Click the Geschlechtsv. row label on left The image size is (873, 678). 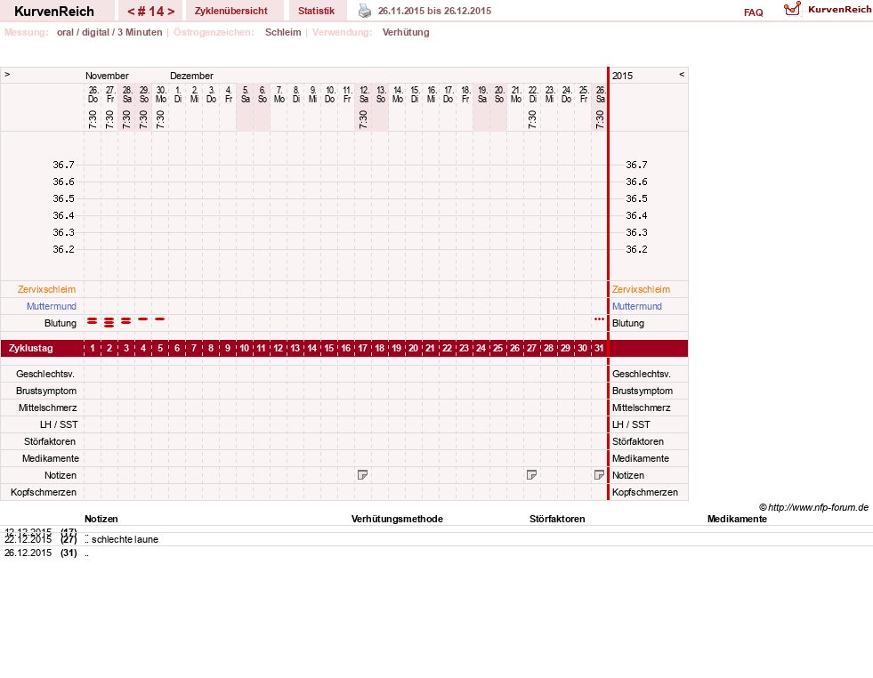click(45, 374)
